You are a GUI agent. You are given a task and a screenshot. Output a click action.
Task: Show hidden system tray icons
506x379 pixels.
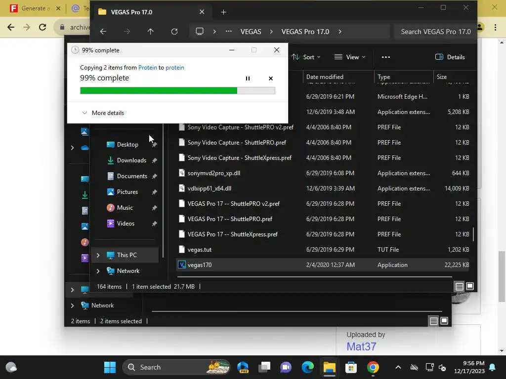coord(398,367)
